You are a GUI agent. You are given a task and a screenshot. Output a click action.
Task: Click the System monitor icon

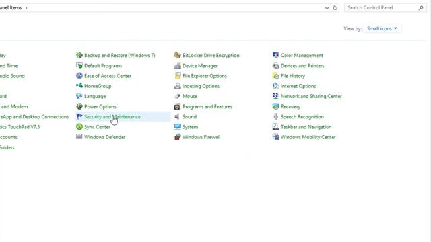(178, 127)
